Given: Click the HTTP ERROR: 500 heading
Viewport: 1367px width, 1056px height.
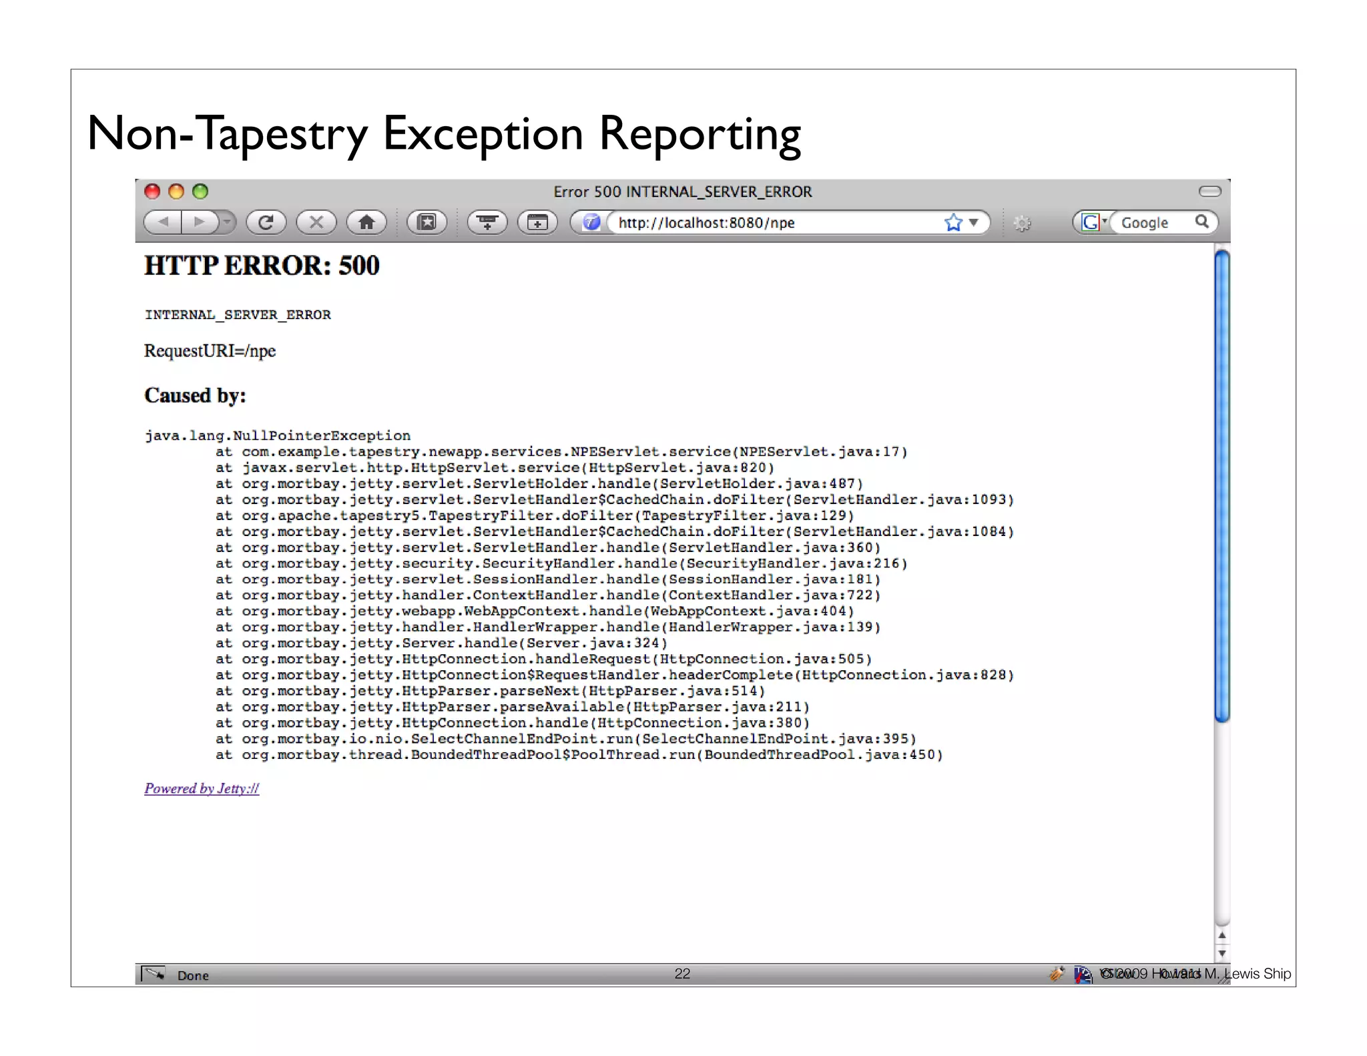Looking at the screenshot, I should [x=262, y=266].
